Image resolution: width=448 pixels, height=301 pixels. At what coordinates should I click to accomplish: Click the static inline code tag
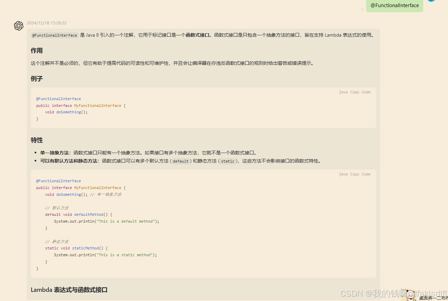[228, 161]
